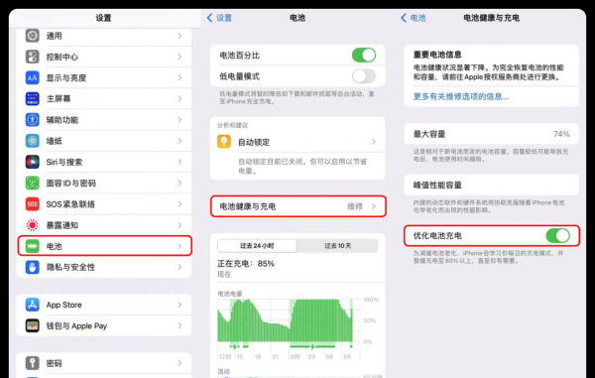
Task: Expand the 墙纸 row chevron
Action: pos(179,141)
